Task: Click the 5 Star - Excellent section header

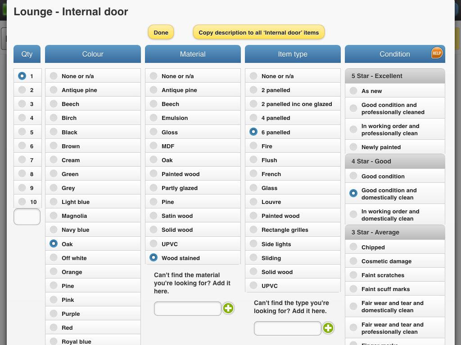Action: (395, 76)
